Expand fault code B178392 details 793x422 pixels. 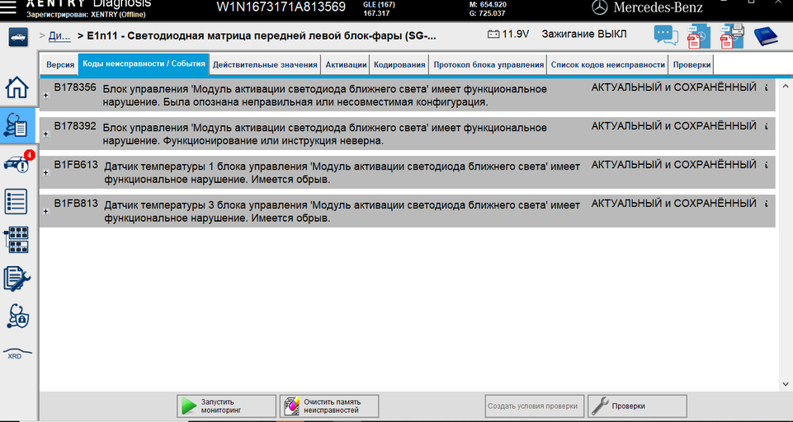coord(46,134)
